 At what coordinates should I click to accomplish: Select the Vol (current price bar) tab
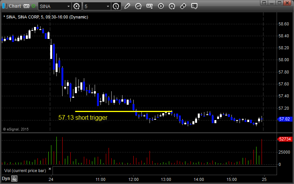point(24,170)
